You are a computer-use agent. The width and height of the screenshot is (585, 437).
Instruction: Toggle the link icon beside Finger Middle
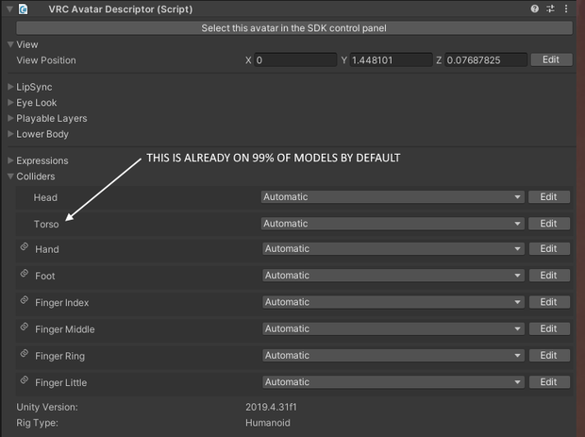click(25, 327)
